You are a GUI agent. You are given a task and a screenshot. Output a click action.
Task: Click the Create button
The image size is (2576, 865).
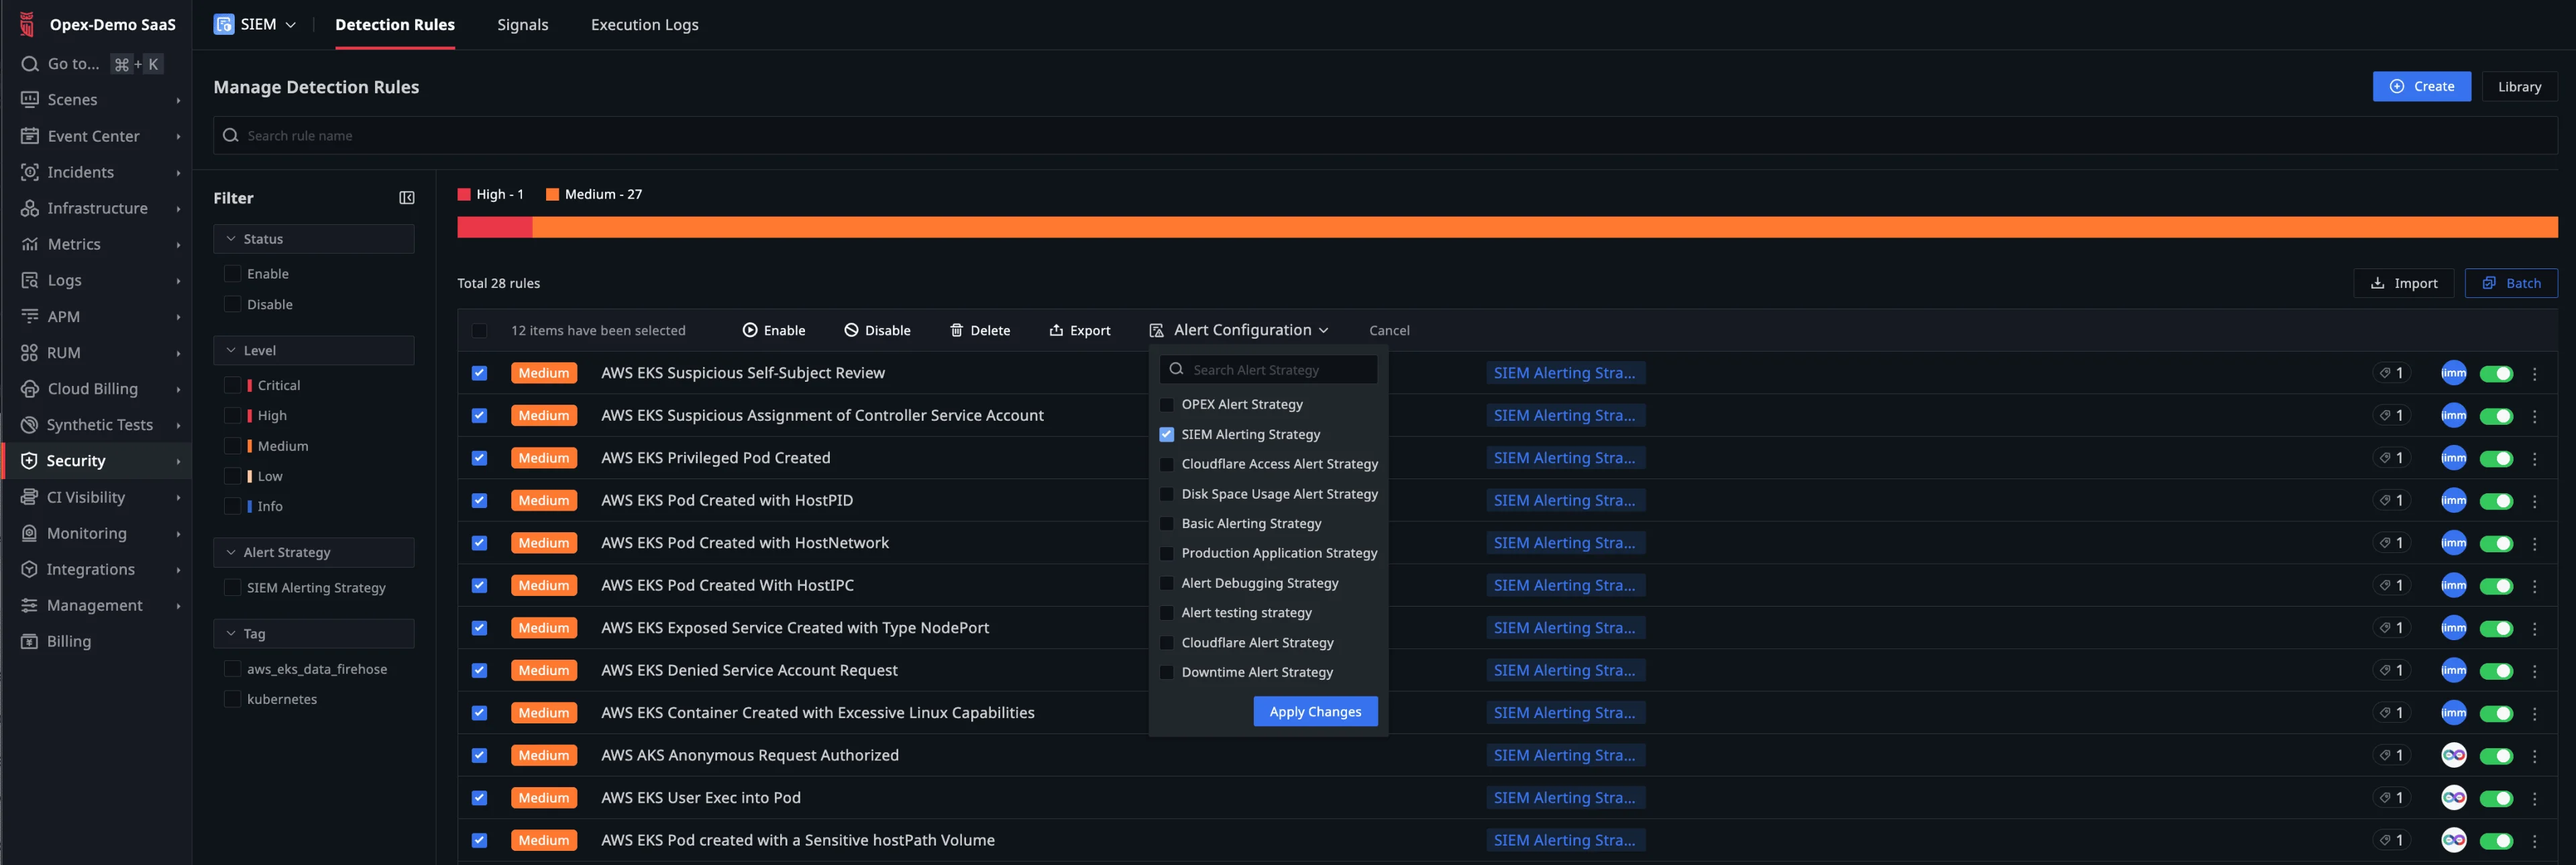click(x=2421, y=86)
